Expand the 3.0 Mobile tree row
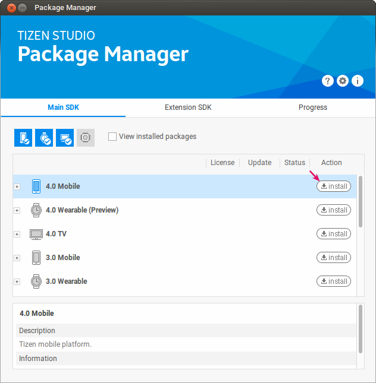376x383 pixels. coord(17,258)
